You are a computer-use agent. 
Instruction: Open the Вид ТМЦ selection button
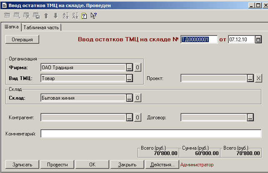[129, 78]
